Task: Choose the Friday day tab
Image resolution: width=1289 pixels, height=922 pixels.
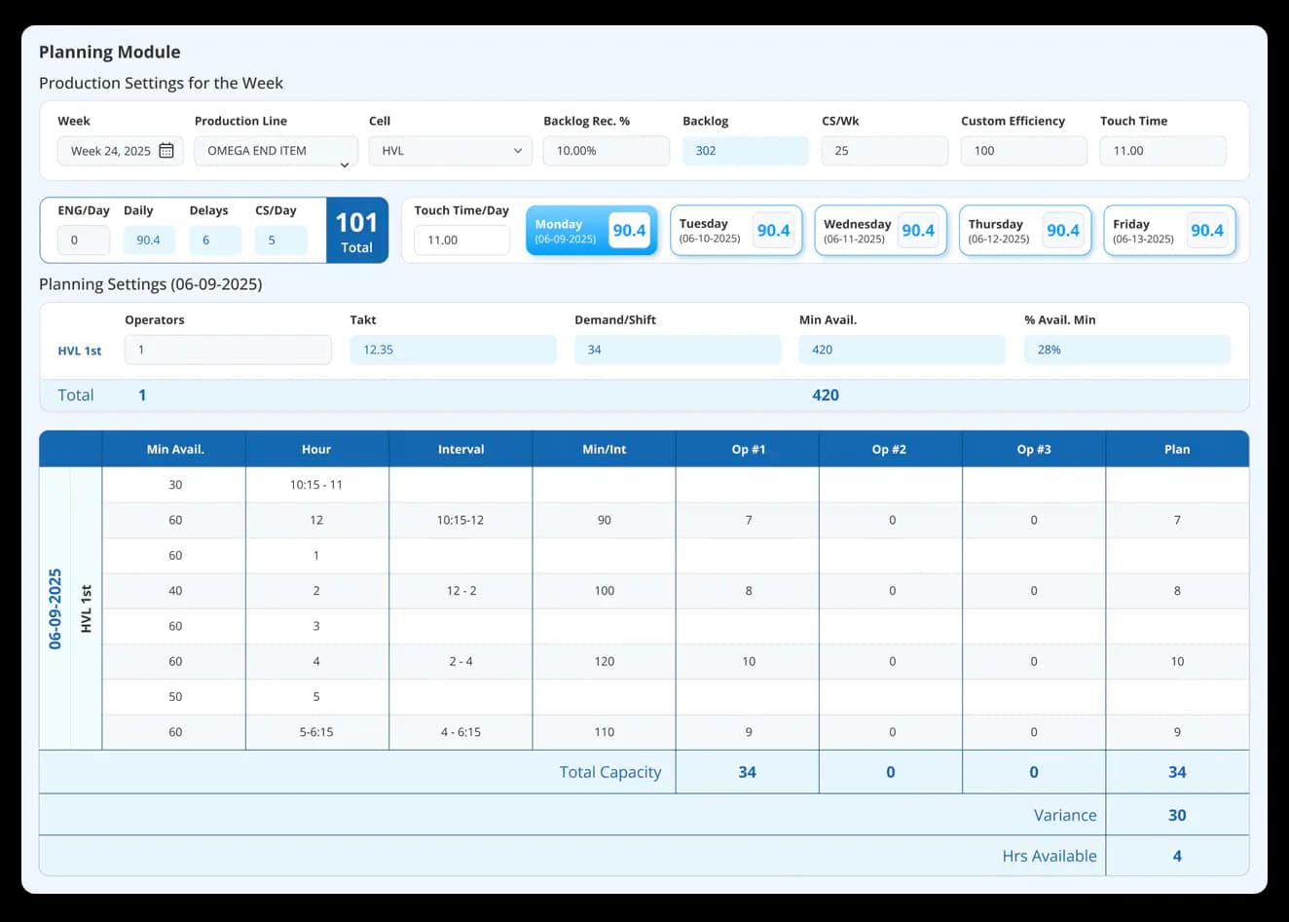Action: (1169, 231)
